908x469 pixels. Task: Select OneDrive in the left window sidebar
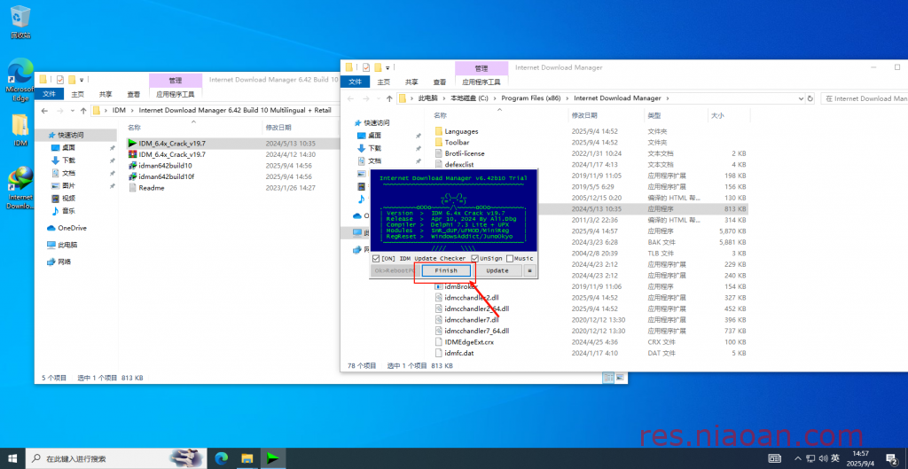[67, 228]
